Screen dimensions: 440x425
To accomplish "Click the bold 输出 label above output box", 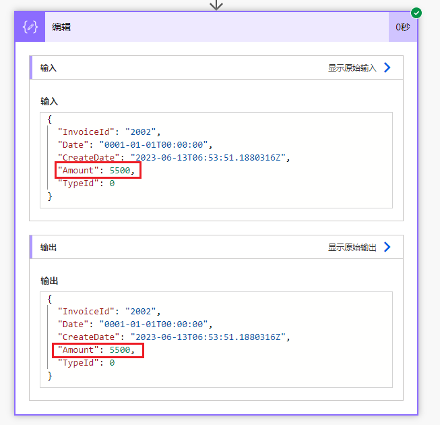I will pyautogui.click(x=49, y=281).
